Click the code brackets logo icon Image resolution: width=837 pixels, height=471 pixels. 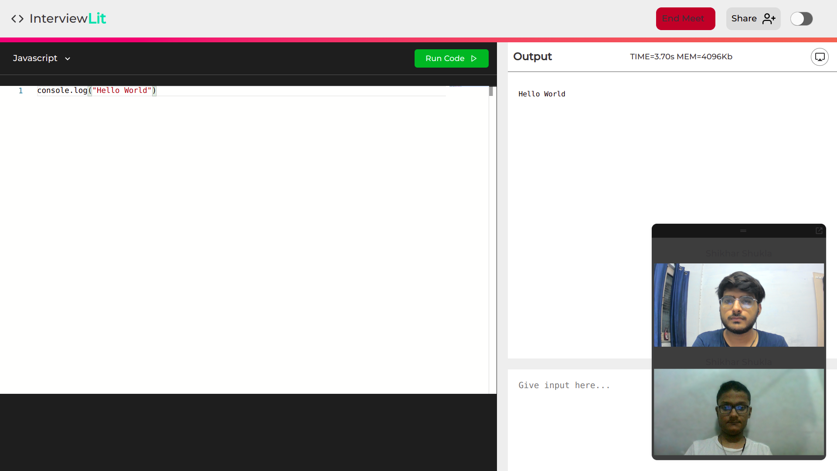(17, 18)
